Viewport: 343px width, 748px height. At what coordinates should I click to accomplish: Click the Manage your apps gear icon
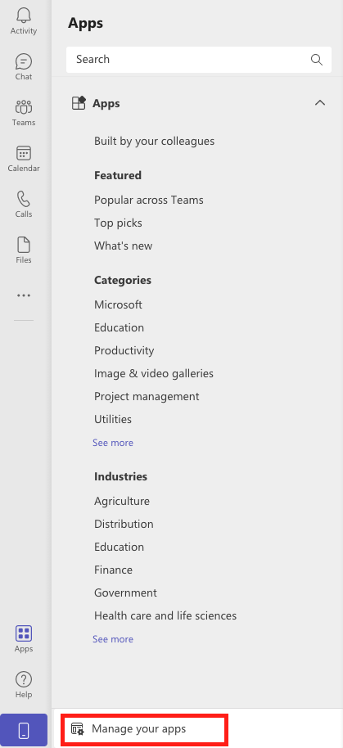77,729
